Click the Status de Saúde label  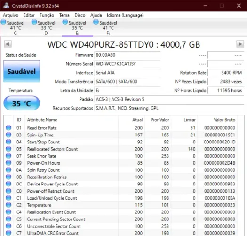point(21,55)
